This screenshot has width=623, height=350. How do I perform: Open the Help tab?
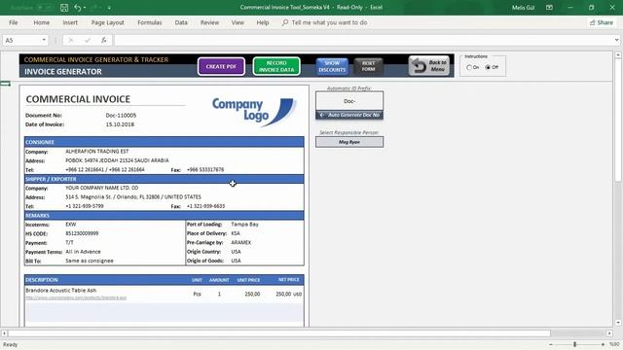coord(262,22)
